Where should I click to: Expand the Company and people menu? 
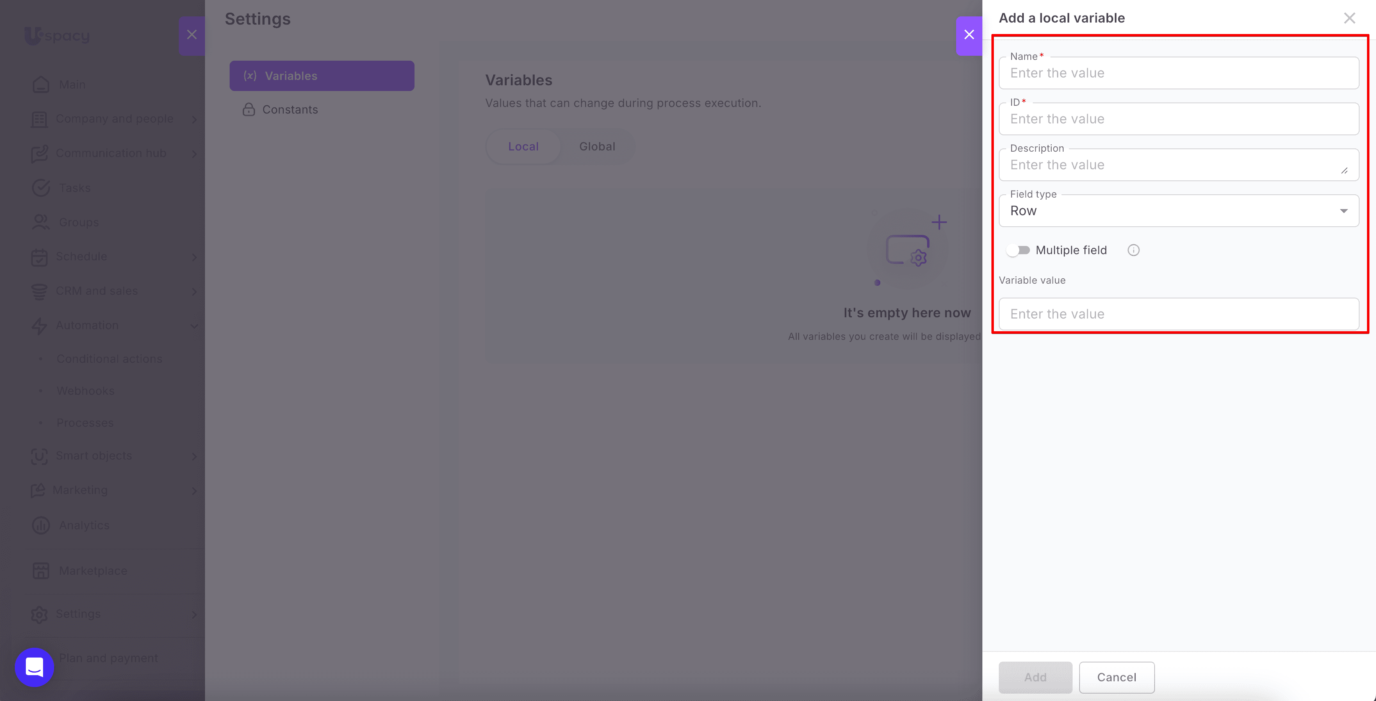(x=194, y=120)
